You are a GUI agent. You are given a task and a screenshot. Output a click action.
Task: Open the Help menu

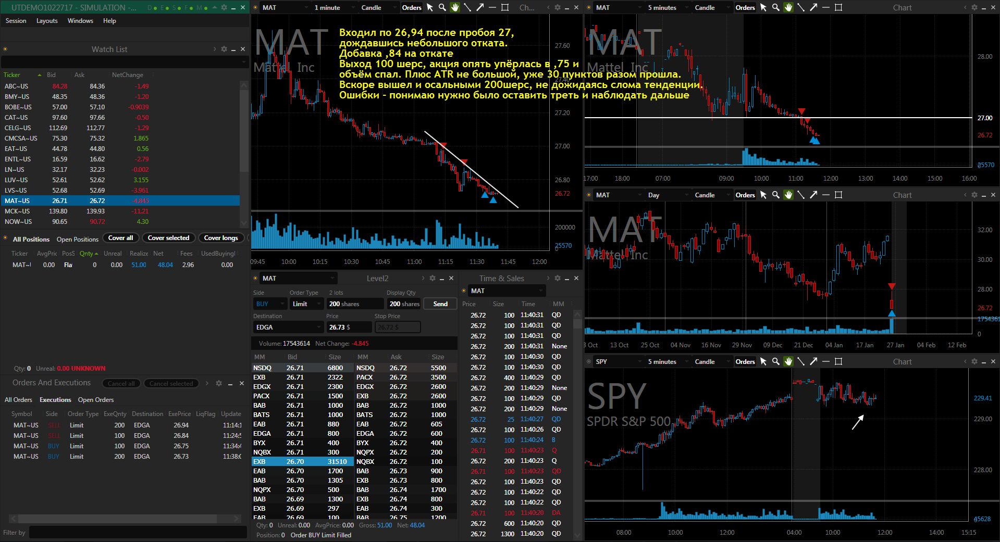pyautogui.click(x=109, y=21)
